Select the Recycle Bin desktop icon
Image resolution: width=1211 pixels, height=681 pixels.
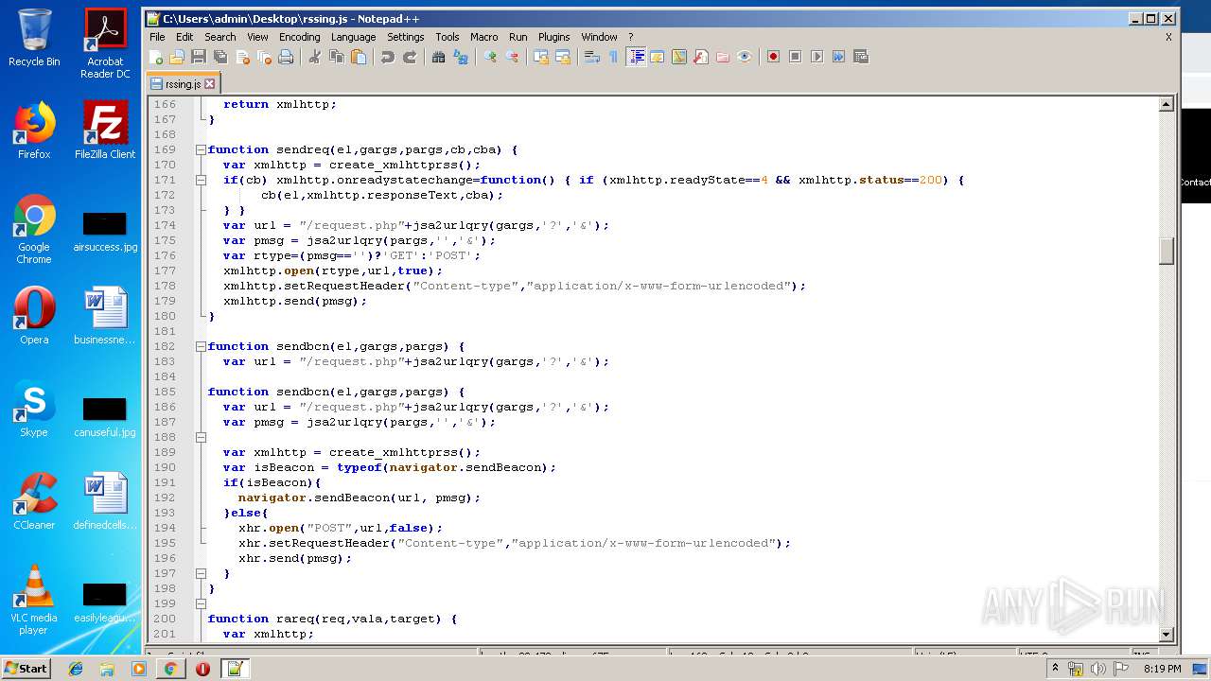pos(34,38)
